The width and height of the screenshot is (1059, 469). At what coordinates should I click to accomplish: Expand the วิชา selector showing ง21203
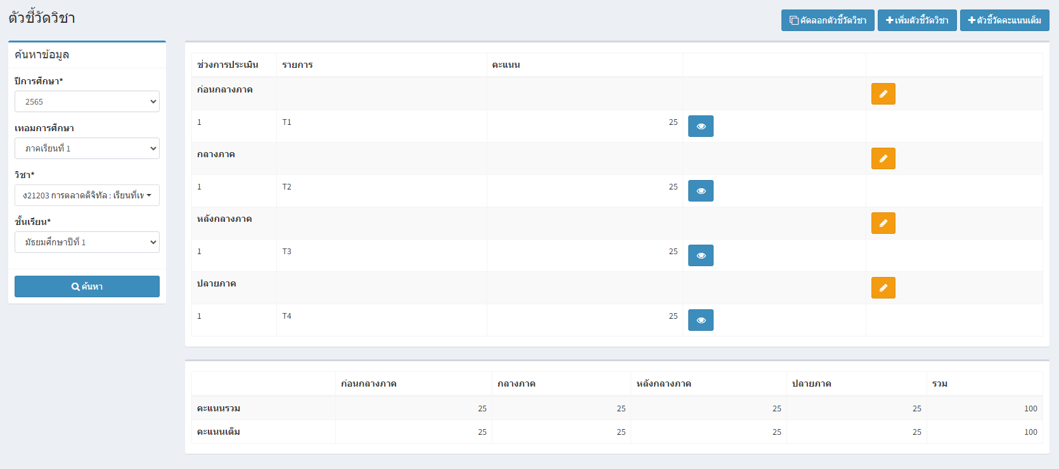click(x=87, y=195)
